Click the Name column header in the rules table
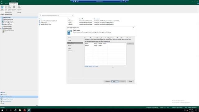Screen dimensions: 199x112 pyautogui.click(x=89, y=44)
